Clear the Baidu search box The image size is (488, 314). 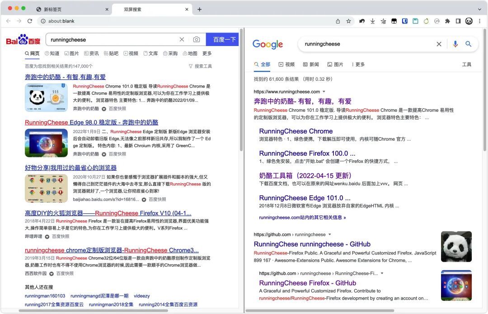[x=182, y=40]
